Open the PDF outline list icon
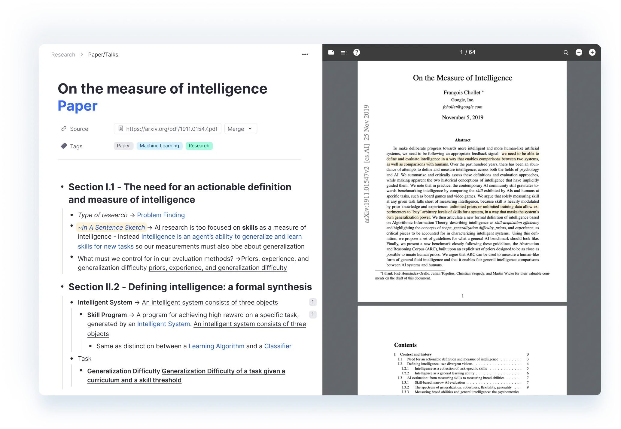621x429 pixels. point(344,53)
